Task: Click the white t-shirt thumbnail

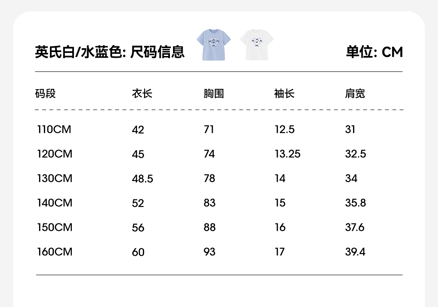Action: [257, 44]
